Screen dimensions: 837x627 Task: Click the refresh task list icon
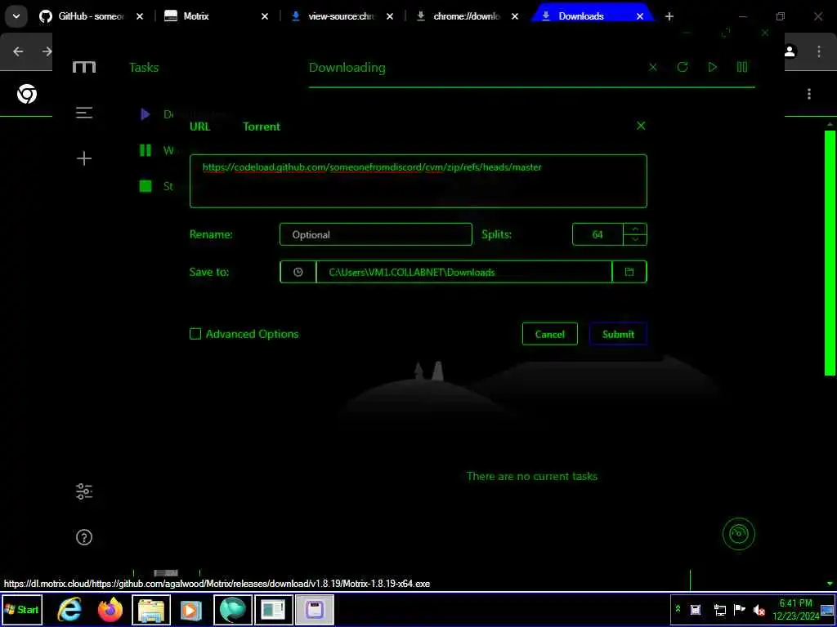click(x=683, y=67)
